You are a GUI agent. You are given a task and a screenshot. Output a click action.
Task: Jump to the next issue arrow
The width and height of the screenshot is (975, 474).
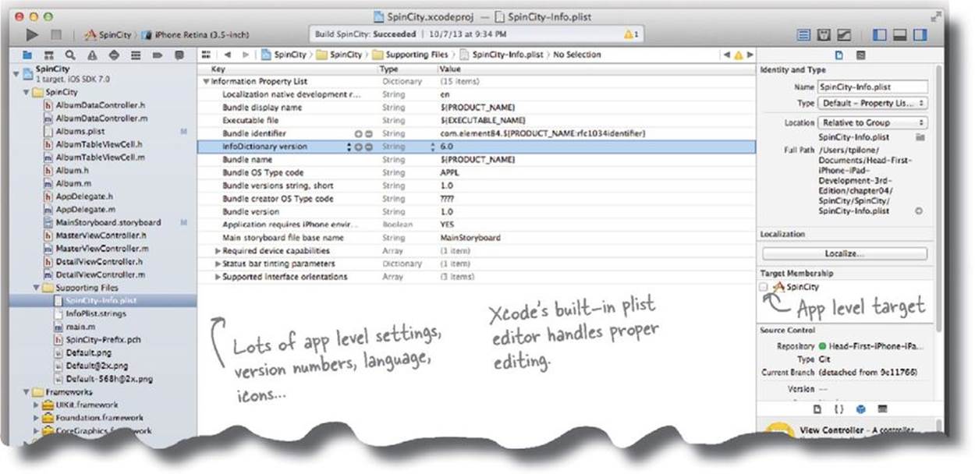pos(750,55)
